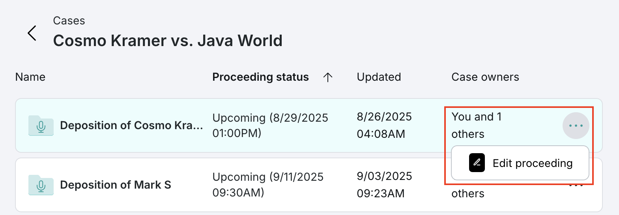Open the Cases breadcrumb link

coord(69,20)
